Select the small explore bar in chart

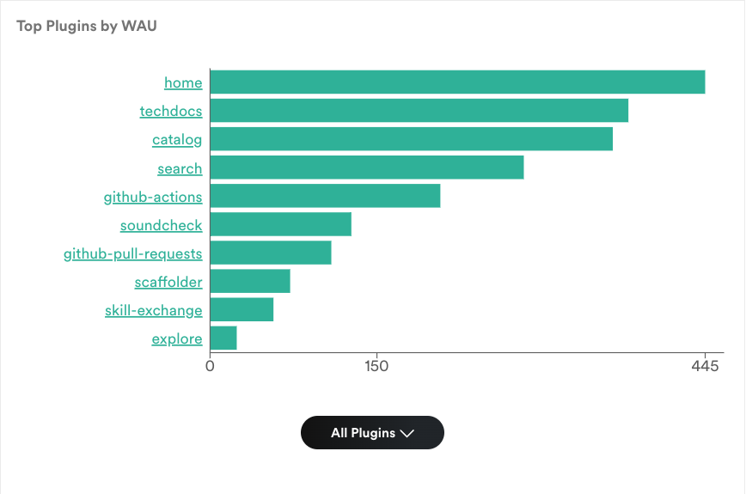tap(223, 338)
